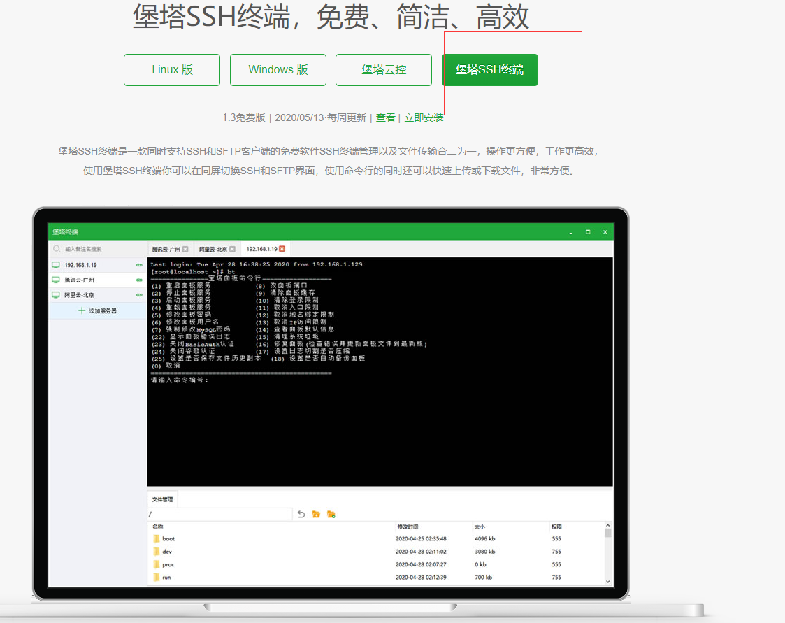Open more-options dots for sidebar 阿里云-北京
This screenshot has height=623, width=785.
tap(139, 295)
